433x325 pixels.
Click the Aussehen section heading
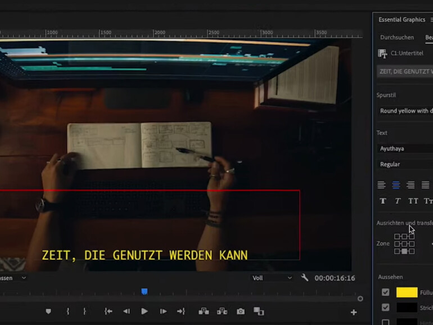coord(390,277)
